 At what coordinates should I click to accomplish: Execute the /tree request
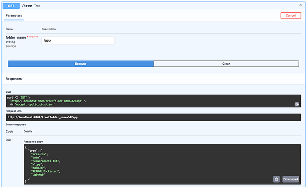click(x=81, y=64)
